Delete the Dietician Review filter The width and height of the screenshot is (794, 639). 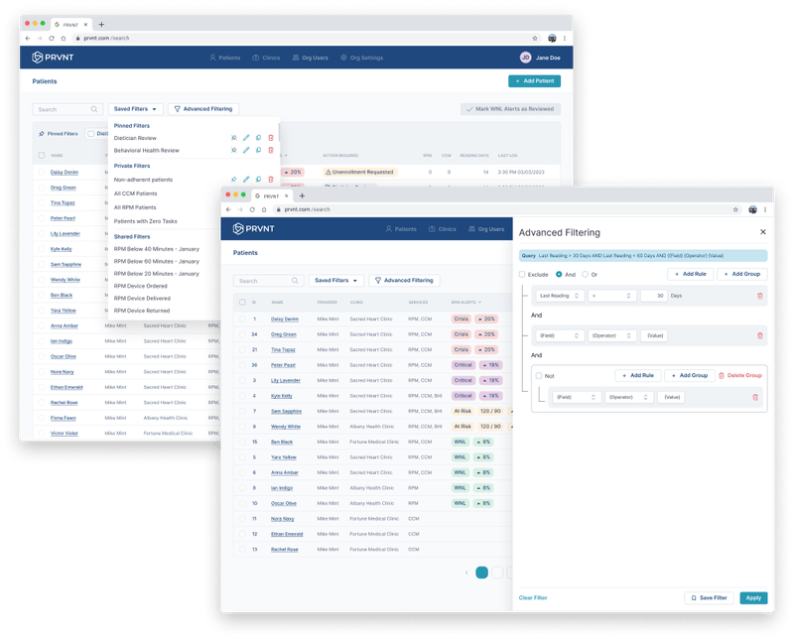pyautogui.click(x=271, y=138)
